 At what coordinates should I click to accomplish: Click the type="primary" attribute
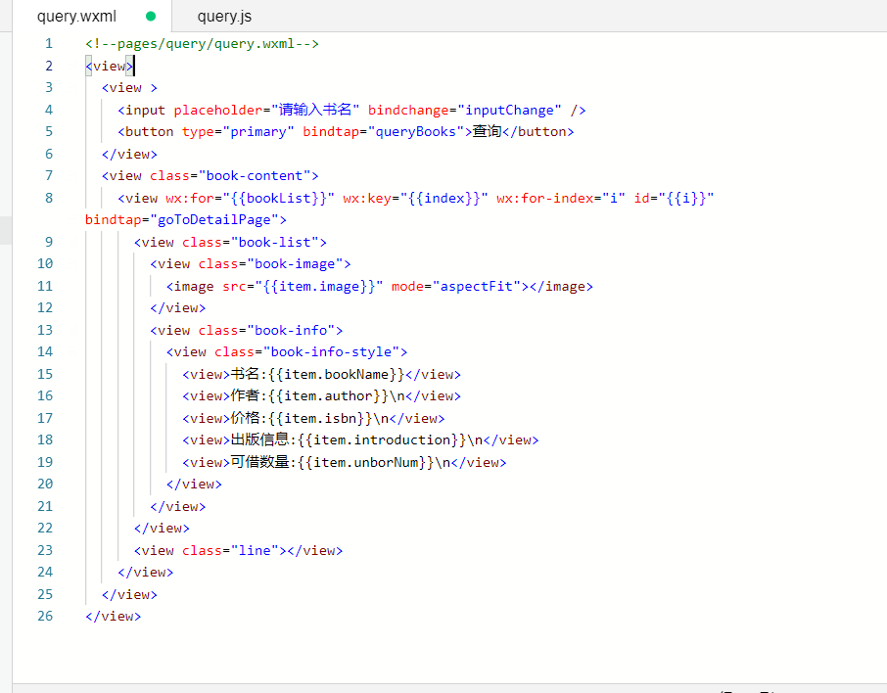238,132
